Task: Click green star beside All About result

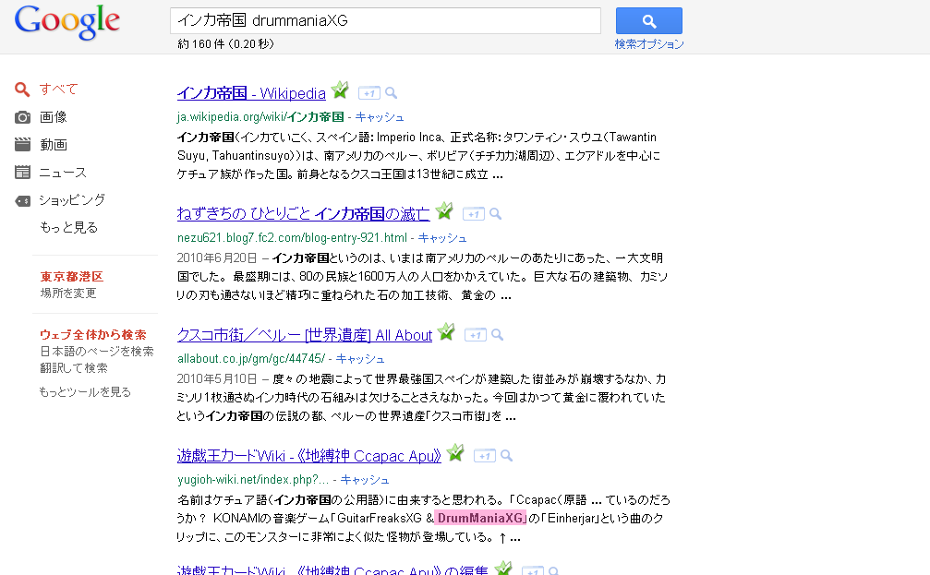Action: tap(446, 332)
